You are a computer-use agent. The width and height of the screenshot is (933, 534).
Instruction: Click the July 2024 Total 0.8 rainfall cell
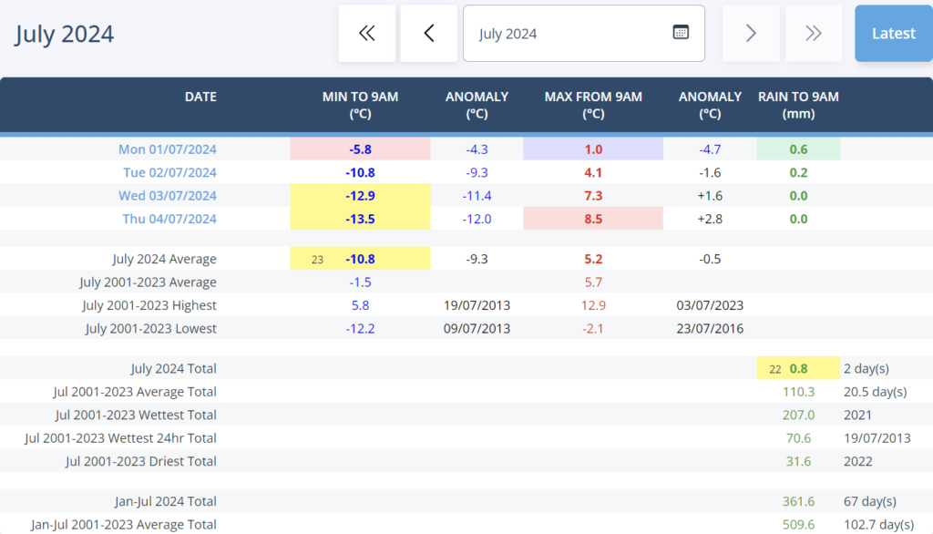coord(798,369)
